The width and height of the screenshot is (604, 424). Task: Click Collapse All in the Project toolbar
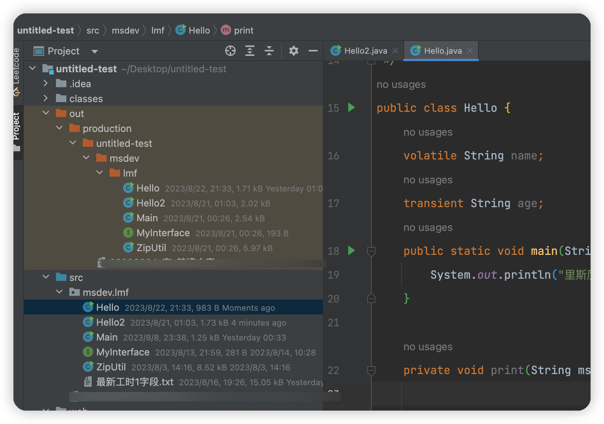(269, 51)
